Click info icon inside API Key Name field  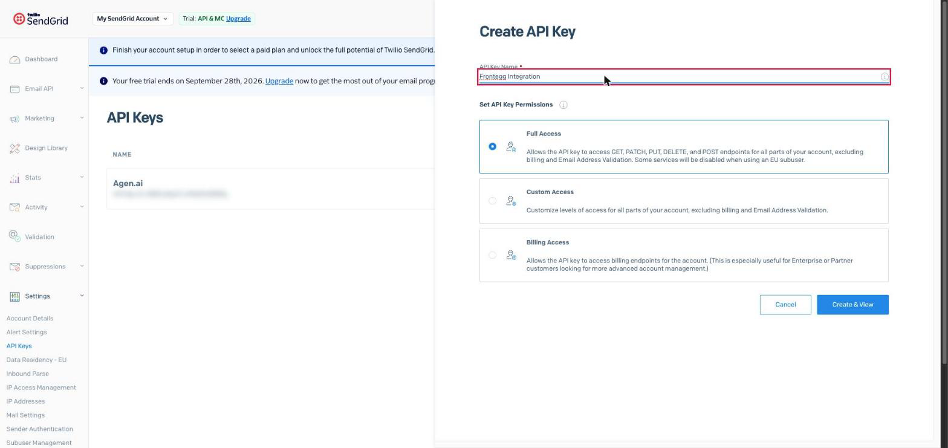tap(884, 77)
